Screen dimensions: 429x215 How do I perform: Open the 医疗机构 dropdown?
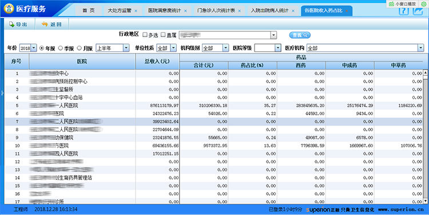[x=421, y=48]
